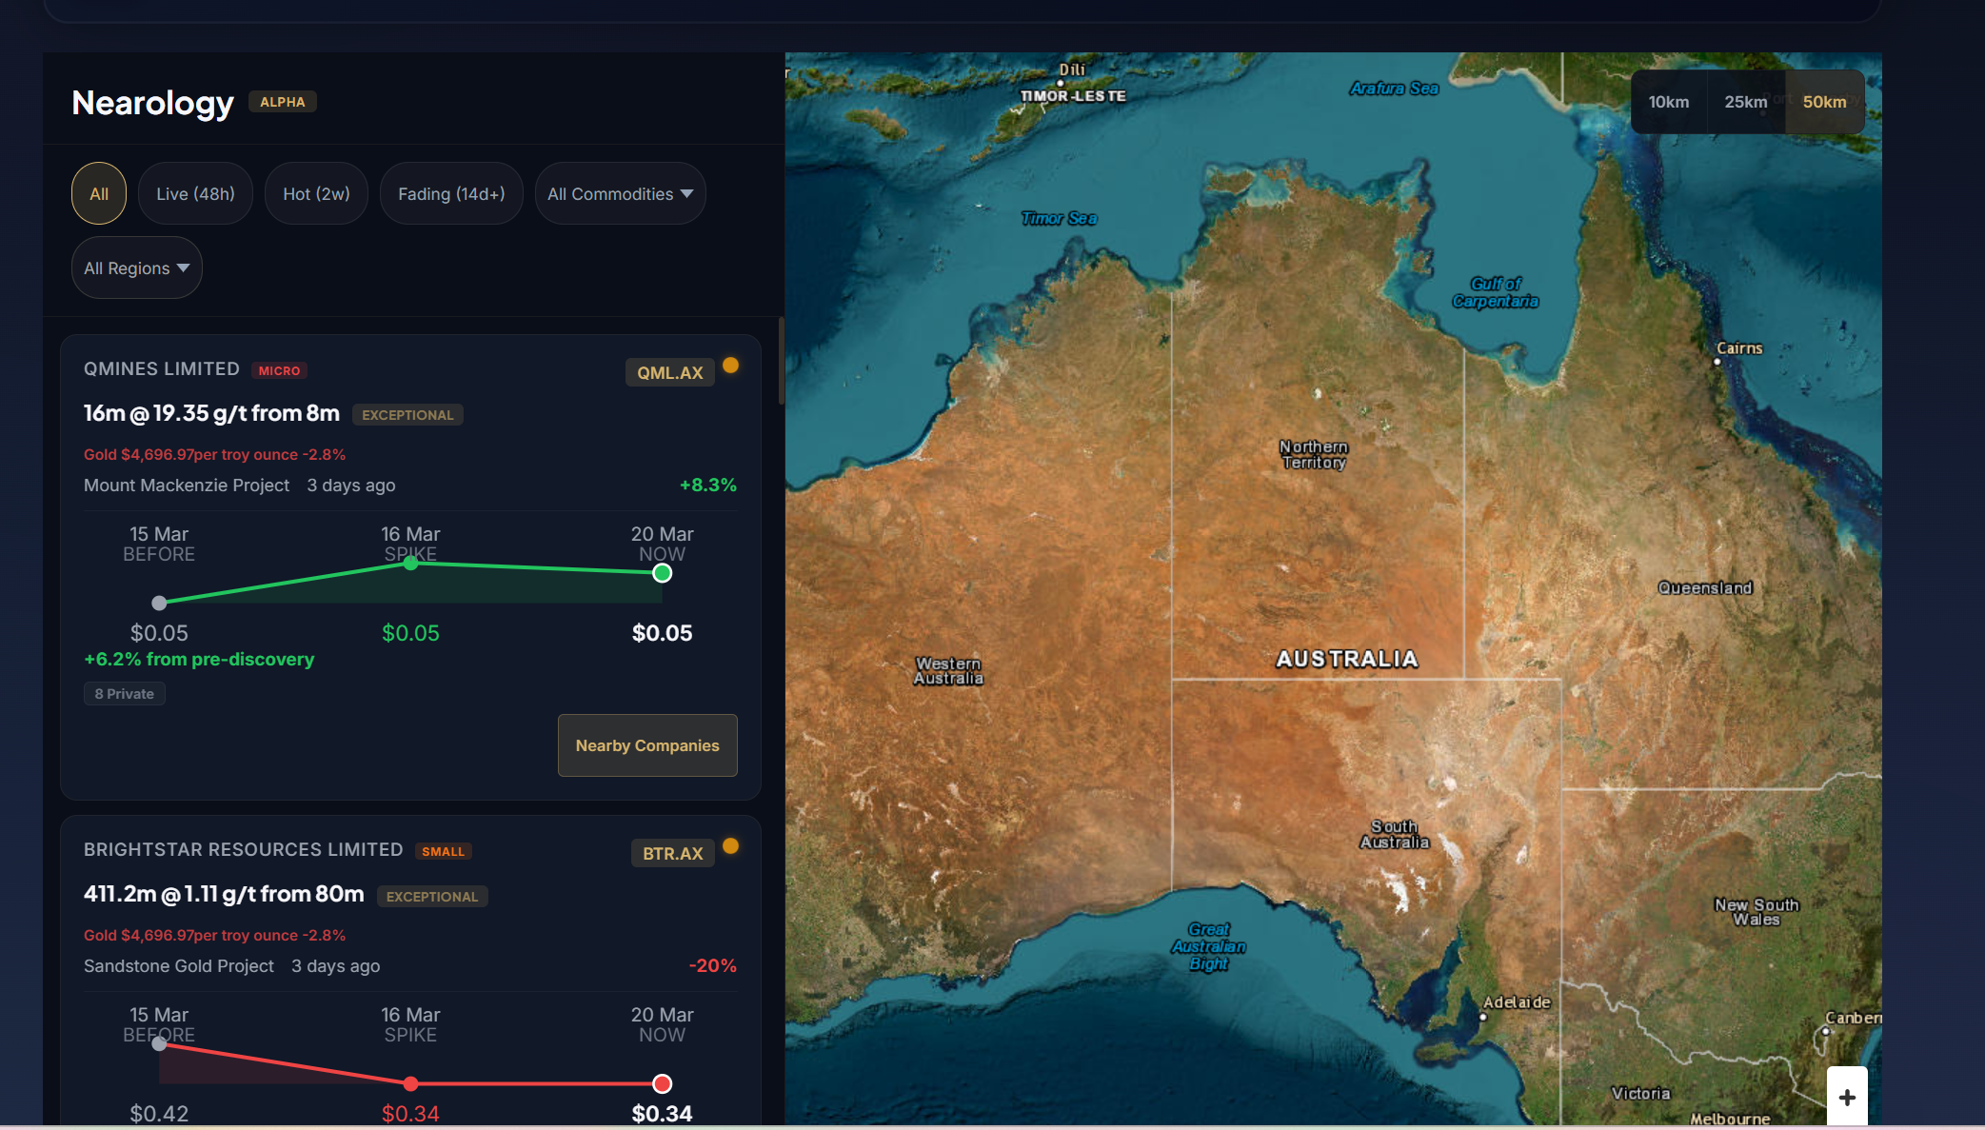Image resolution: width=1985 pixels, height=1130 pixels.
Task: Switch map radius to 25km
Action: 1745,102
